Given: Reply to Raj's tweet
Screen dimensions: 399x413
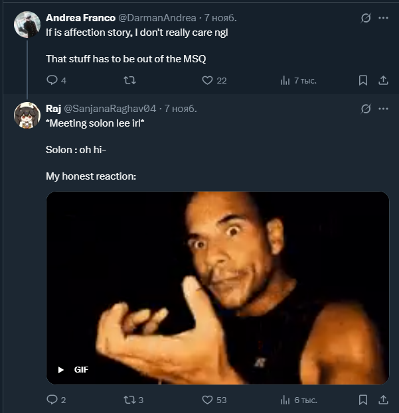Looking at the screenshot, I should pyautogui.click(x=52, y=400).
